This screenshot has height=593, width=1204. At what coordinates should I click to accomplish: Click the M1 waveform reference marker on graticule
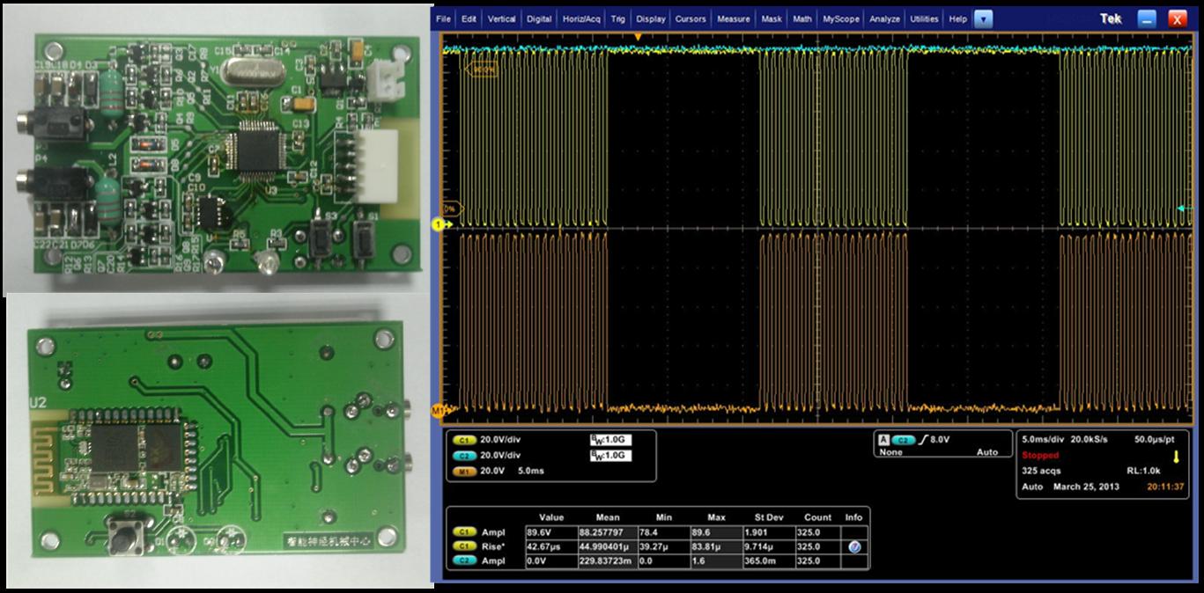pos(439,411)
